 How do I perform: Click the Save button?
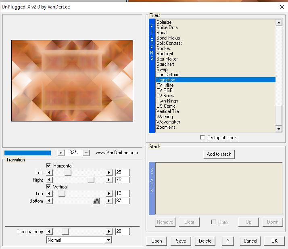point(181,241)
